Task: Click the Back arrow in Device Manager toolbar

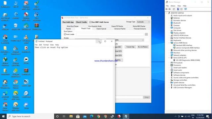Action: click(x=166, y=9)
